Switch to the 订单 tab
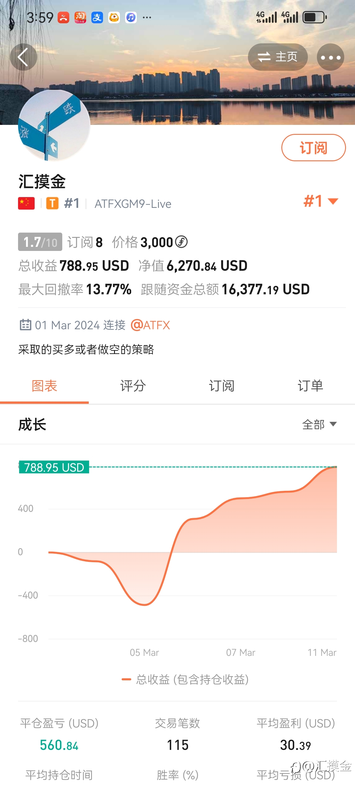The height and width of the screenshot is (786, 355). [x=310, y=386]
